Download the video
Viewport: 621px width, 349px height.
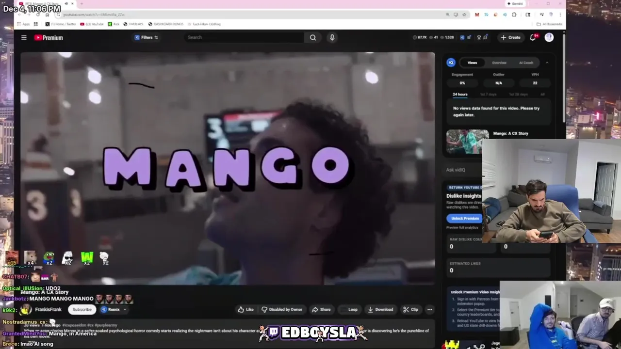point(380,309)
